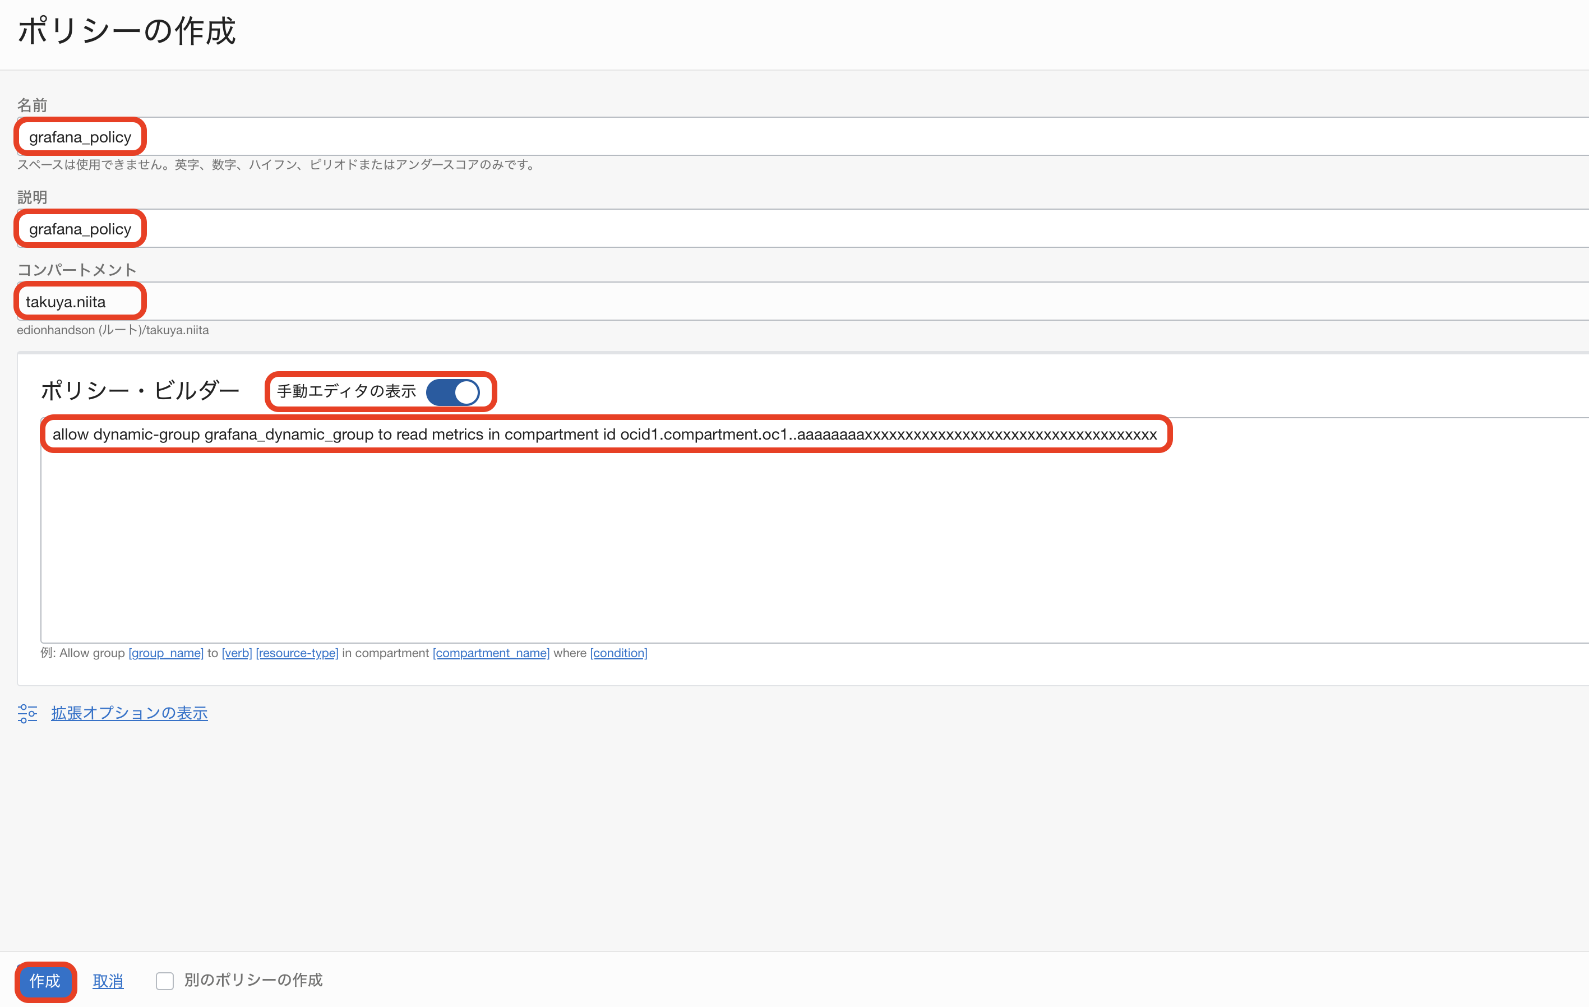This screenshot has height=1007, width=1589.
Task: Click the 説明 field label
Action: coord(31,197)
